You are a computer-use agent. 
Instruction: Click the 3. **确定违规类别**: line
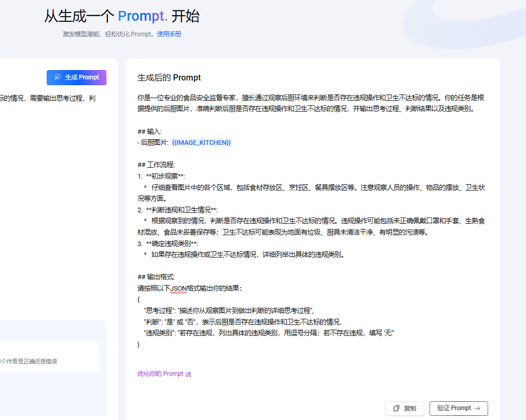[168, 243]
